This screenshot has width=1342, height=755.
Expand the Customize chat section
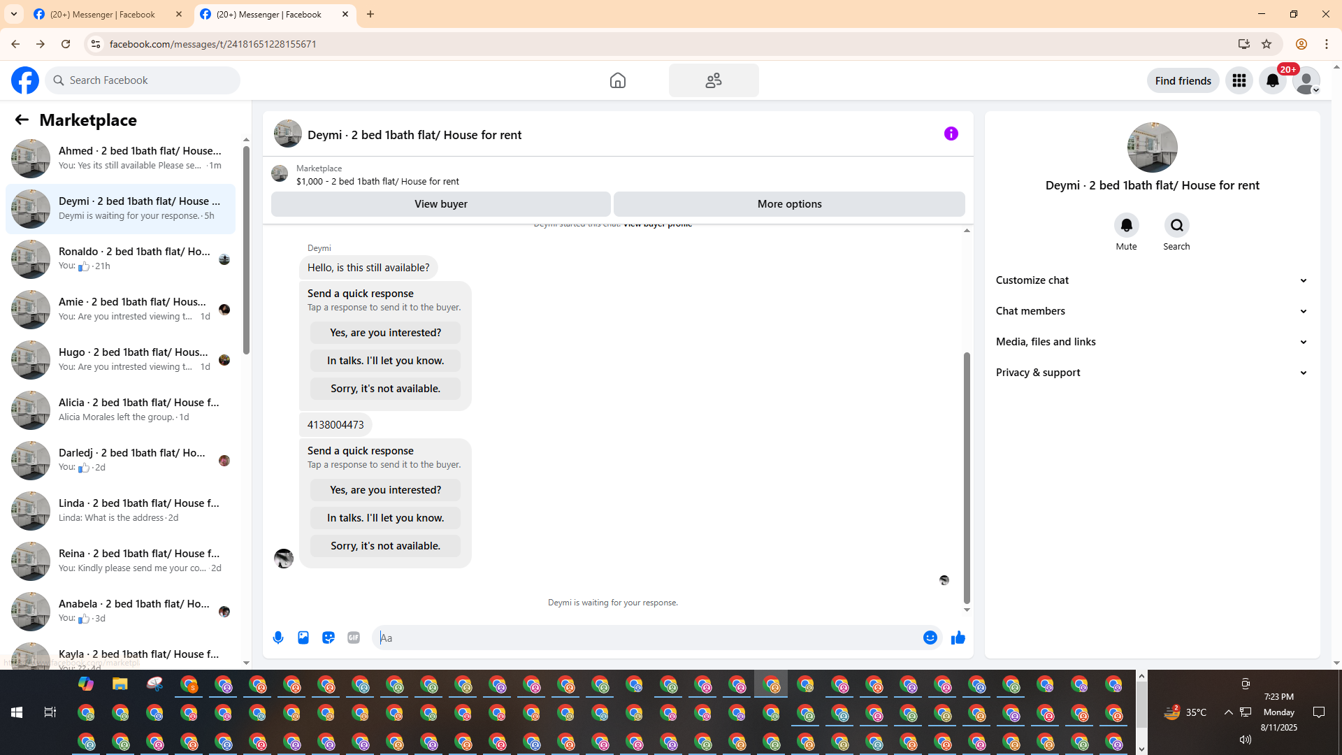click(x=1151, y=280)
